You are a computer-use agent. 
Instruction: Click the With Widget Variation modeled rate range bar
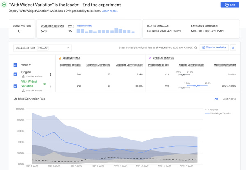click(197, 86)
